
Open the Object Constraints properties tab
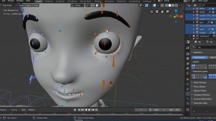tap(188, 89)
